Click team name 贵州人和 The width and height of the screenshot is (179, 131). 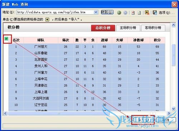[x=41, y=66]
